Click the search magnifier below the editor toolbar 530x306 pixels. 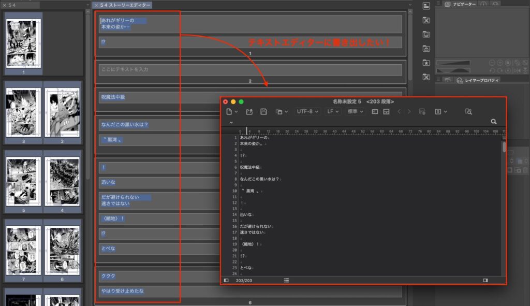(493, 121)
